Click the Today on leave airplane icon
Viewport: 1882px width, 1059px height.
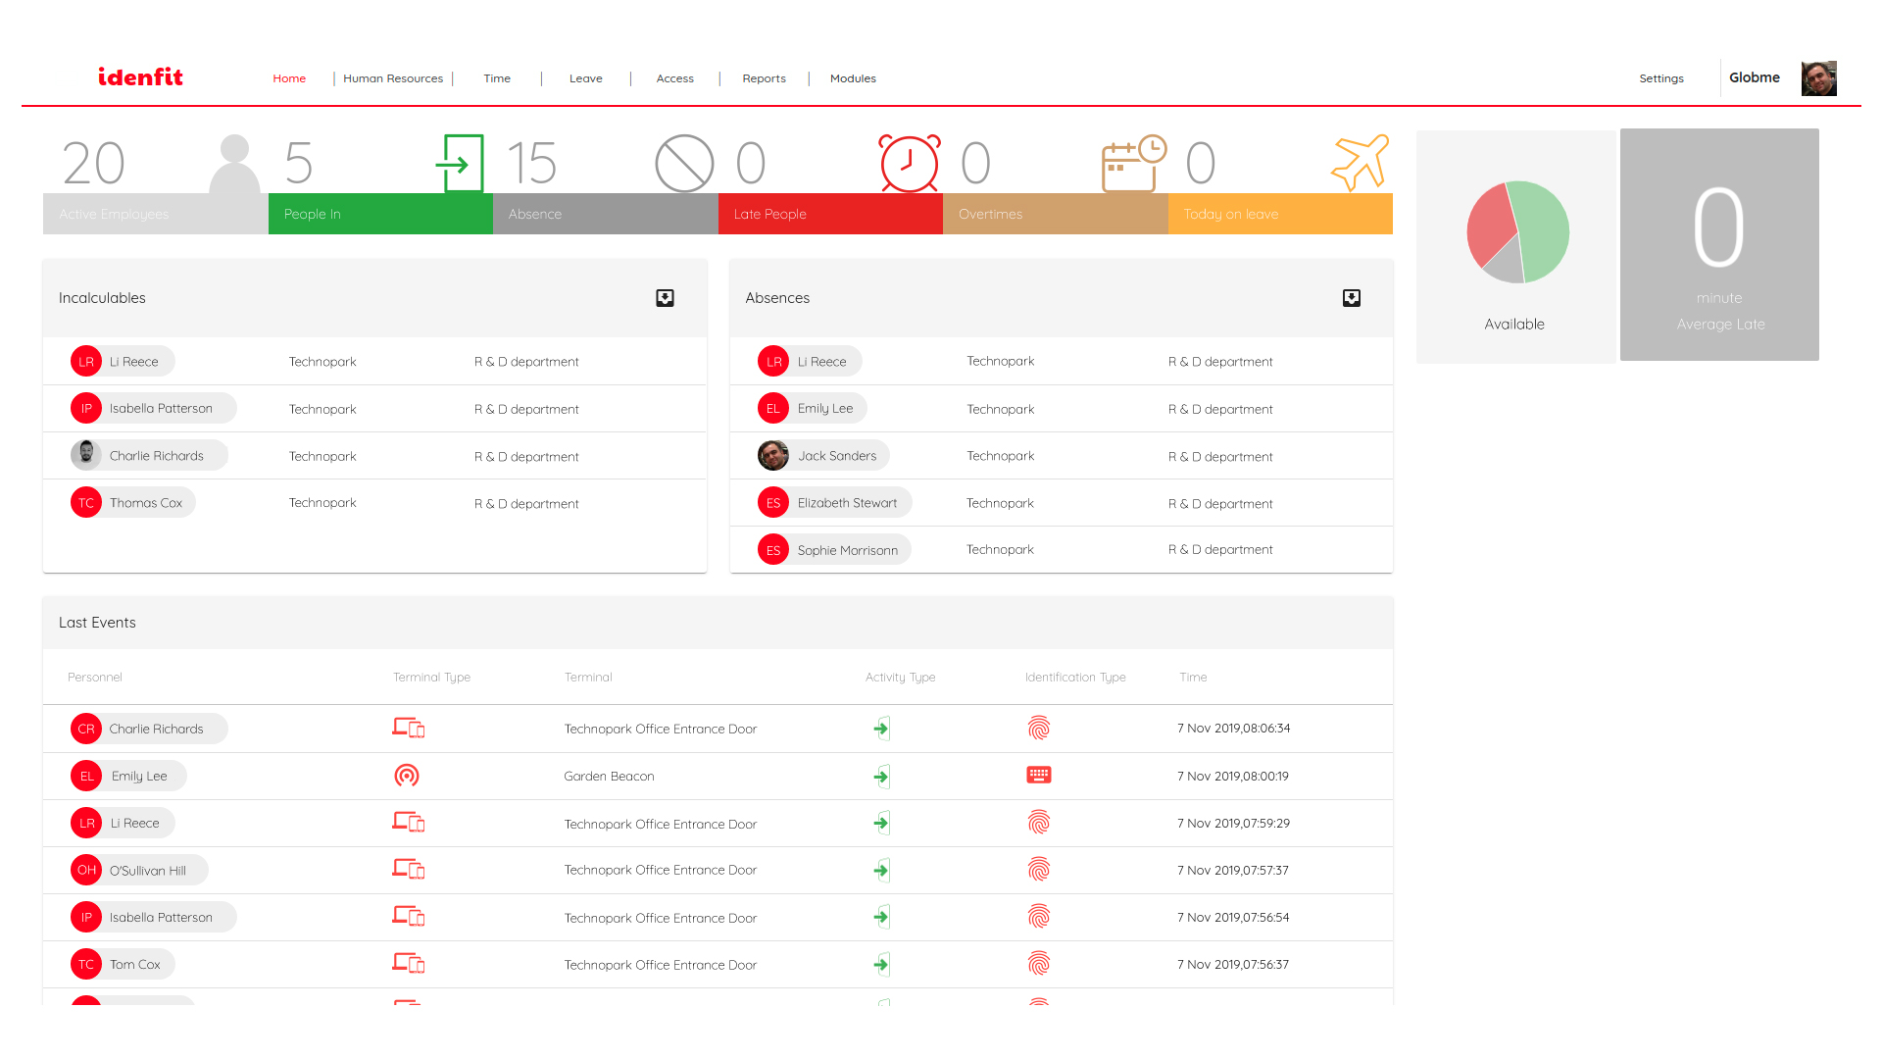click(x=1361, y=163)
